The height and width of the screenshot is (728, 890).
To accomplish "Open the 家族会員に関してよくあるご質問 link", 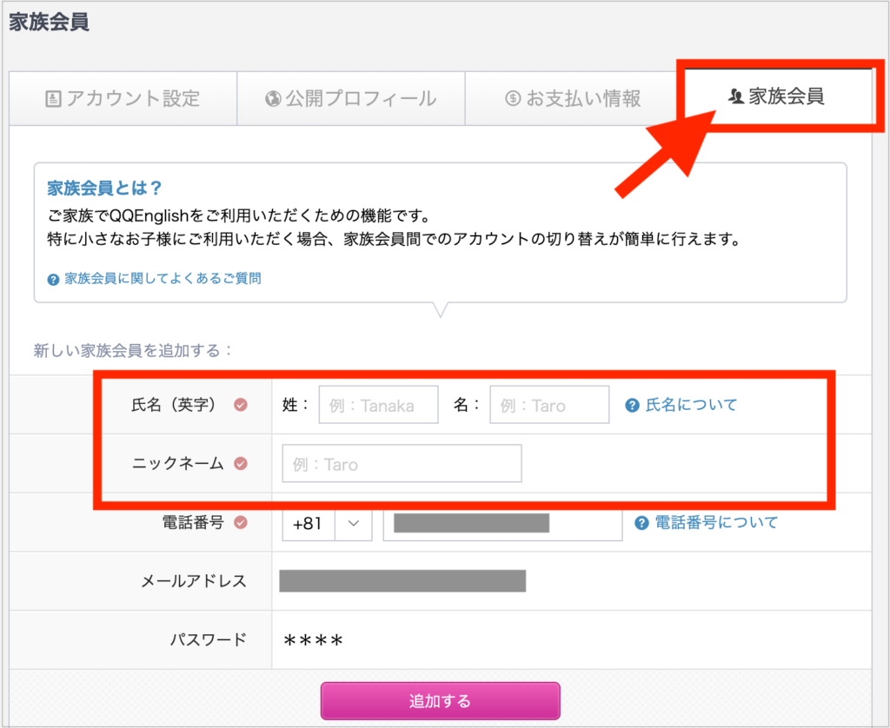I will [x=163, y=279].
